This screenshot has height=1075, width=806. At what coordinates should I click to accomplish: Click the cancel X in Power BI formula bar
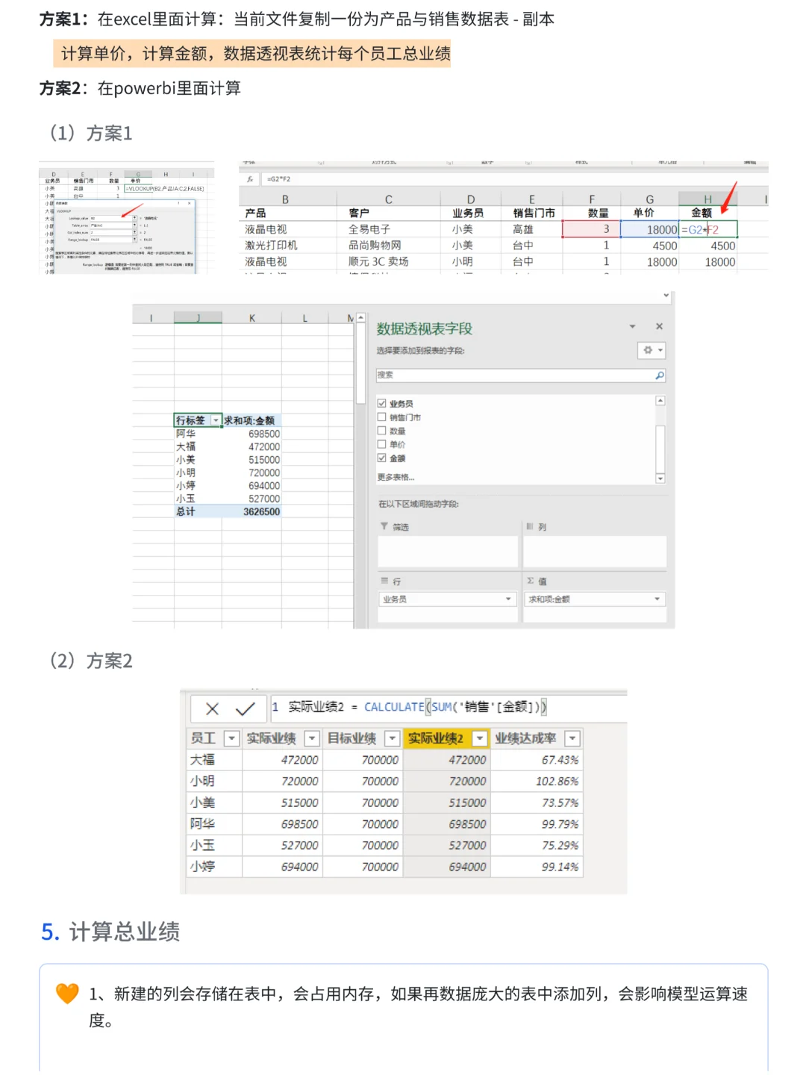[x=212, y=708]
